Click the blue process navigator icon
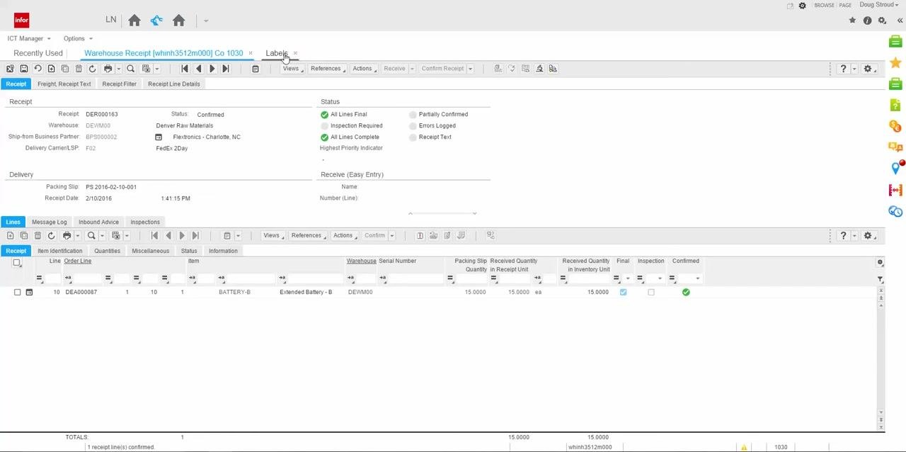 click(x=156, y=21)
